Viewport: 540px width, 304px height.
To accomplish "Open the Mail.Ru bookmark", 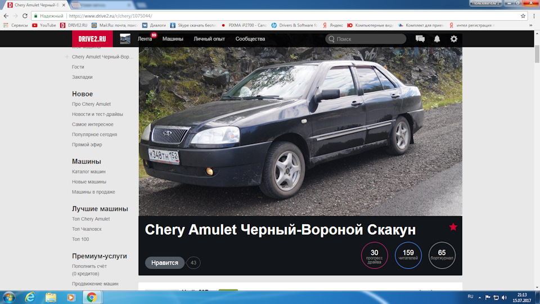I will click(114, 25).
